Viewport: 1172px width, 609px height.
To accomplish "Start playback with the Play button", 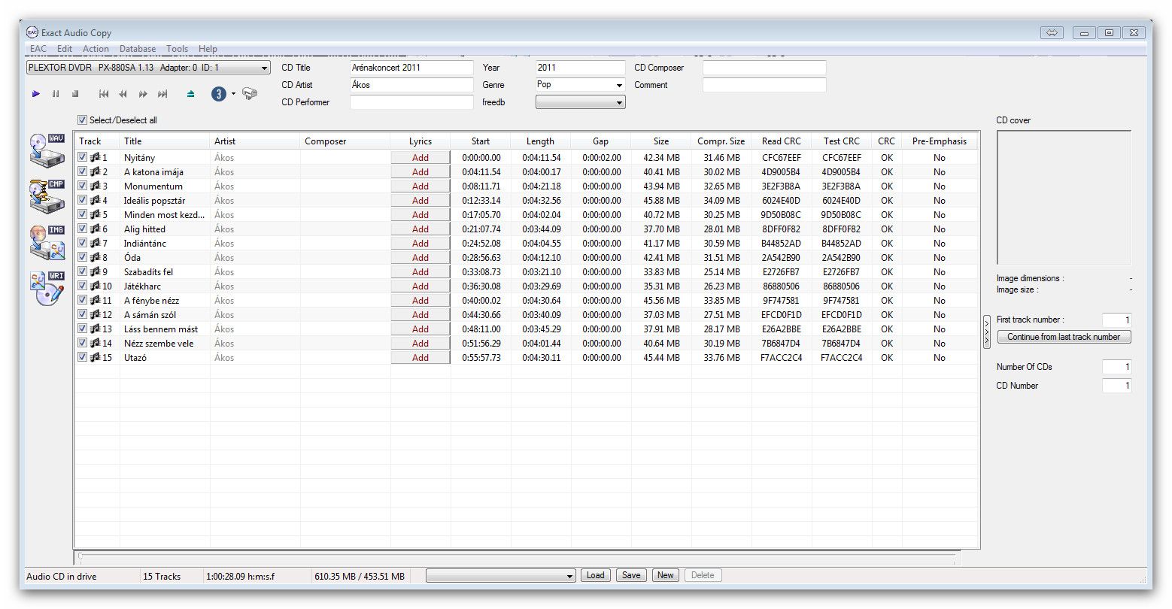I will (x=35, y=94).
